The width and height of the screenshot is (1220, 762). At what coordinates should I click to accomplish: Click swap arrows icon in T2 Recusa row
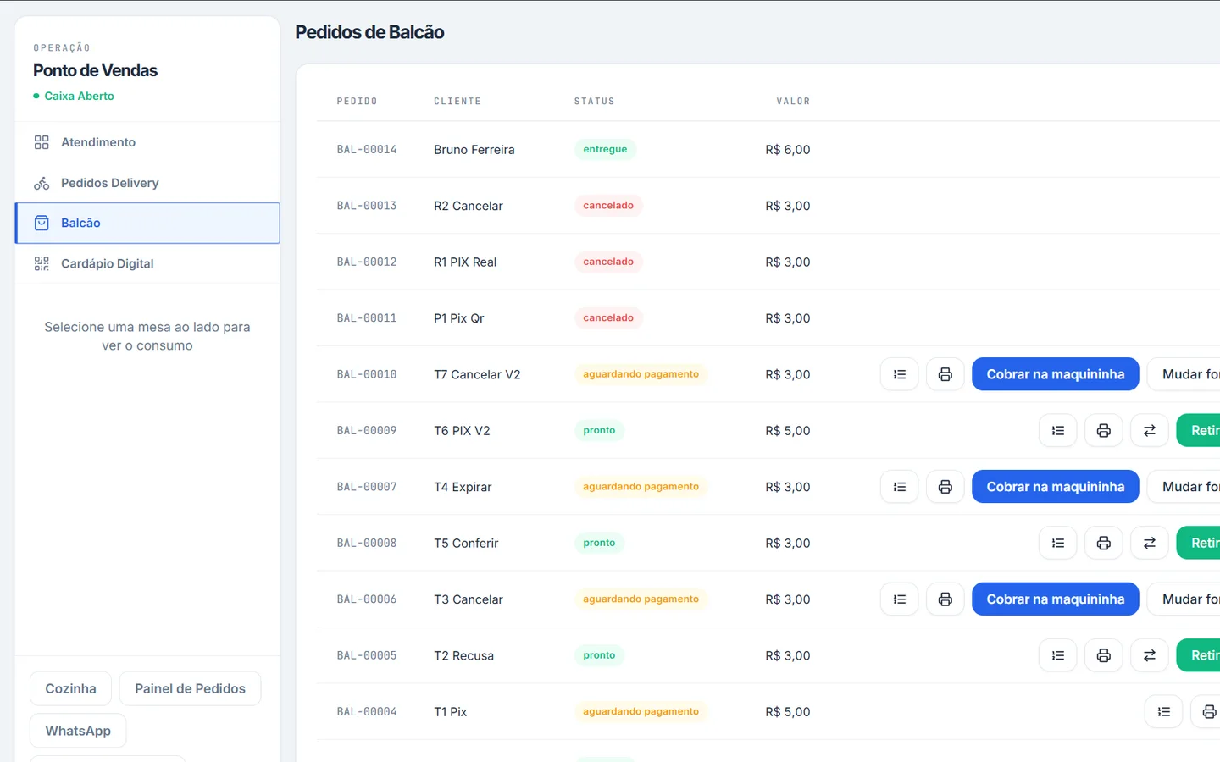point(1150,655)
